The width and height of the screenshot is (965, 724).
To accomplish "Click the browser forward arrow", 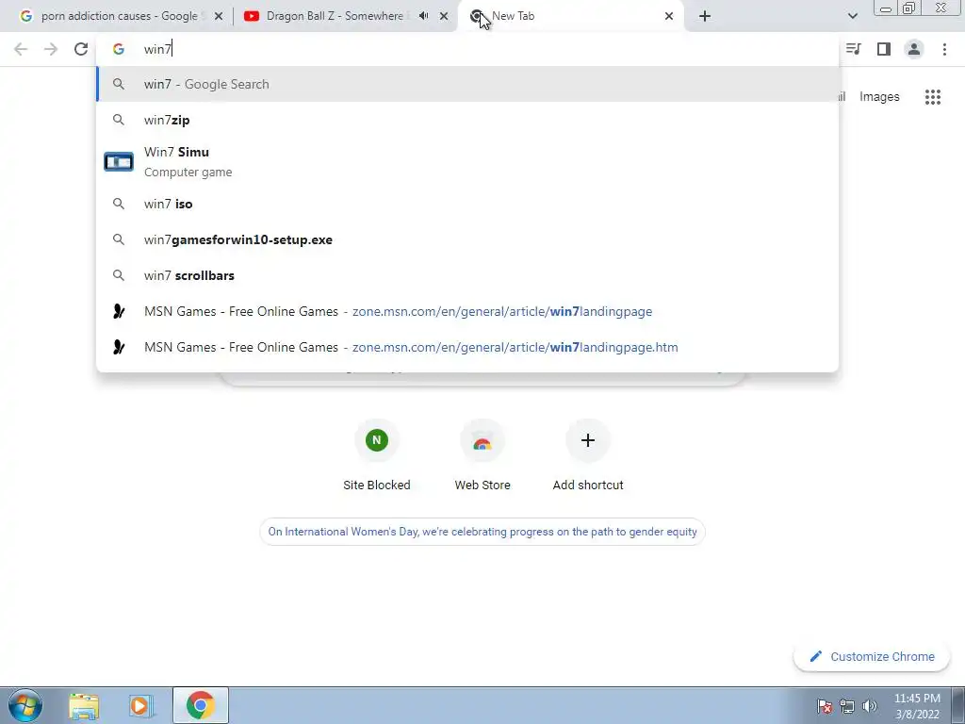I will click(x=51, y=49).
